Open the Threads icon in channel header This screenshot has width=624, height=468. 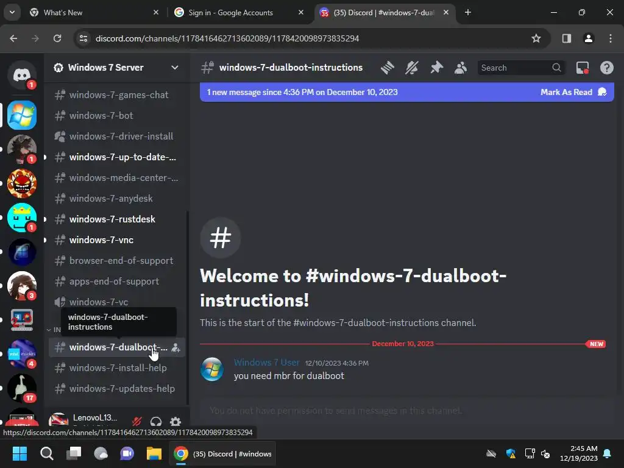click(387, 68)
